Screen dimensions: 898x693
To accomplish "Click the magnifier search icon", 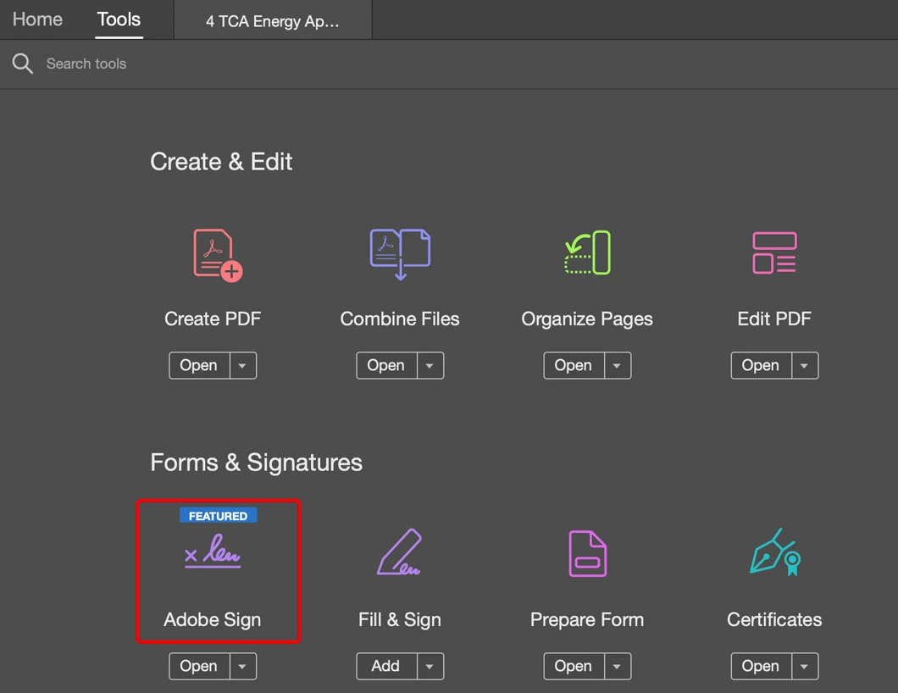I will click(22, 63).
